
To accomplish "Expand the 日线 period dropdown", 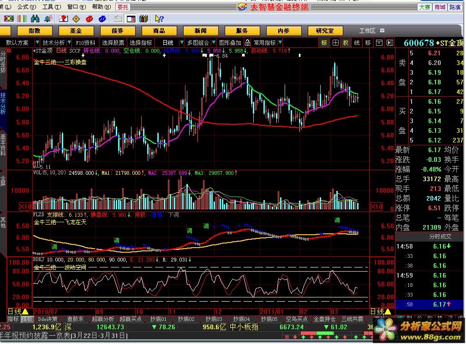I will point(171,42).
